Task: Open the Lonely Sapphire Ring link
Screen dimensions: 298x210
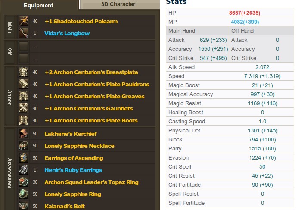Action: (73, 194)
